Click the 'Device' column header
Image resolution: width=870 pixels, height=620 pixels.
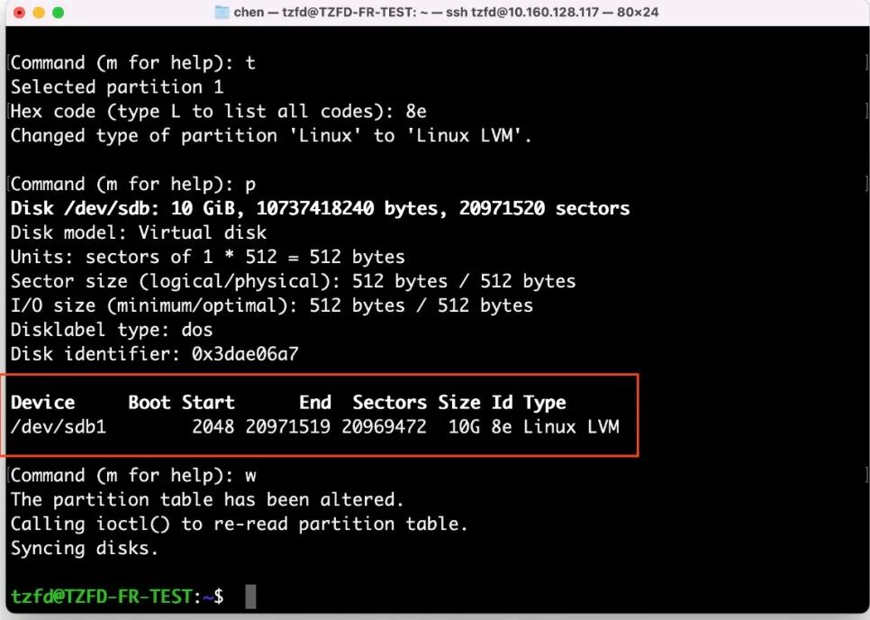[x=42, y=403]
